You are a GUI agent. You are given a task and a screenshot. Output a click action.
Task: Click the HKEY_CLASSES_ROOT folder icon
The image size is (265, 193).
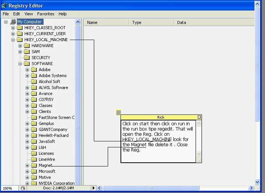[x=20, y=28]
